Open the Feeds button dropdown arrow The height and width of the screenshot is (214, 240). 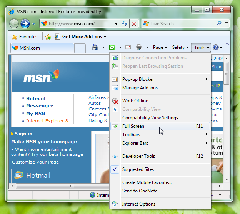121,47
